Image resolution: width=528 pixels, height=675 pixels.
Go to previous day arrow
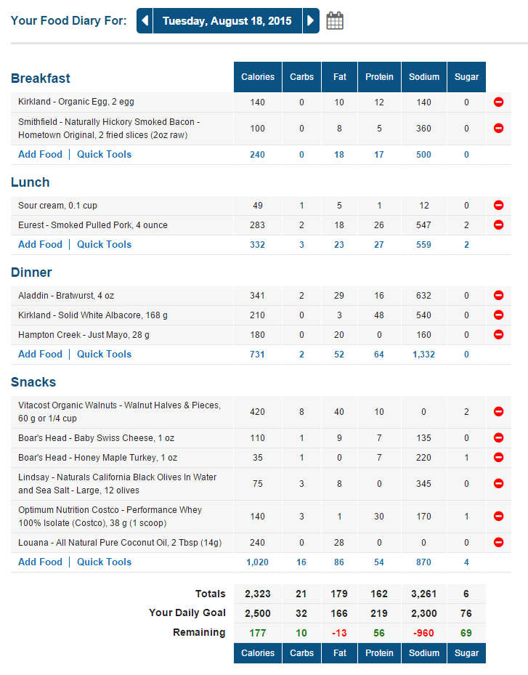click(145, 20)
